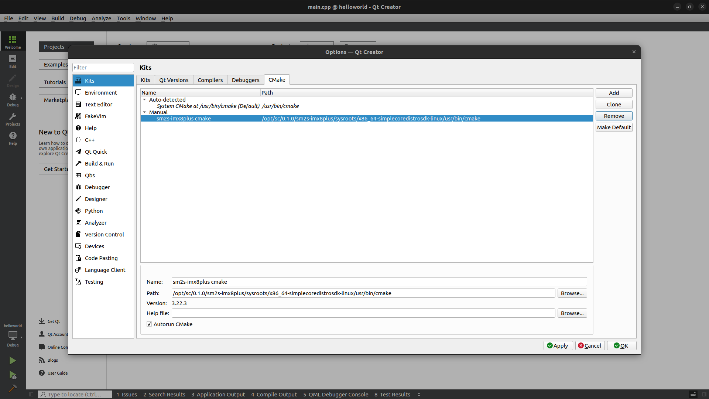
Task: Open the FakeVim settings category
Action: pos(95,116)
